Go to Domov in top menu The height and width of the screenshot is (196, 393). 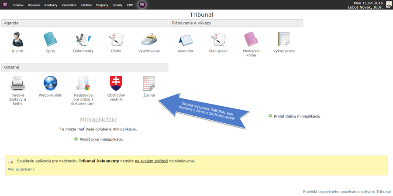point(18,5)
